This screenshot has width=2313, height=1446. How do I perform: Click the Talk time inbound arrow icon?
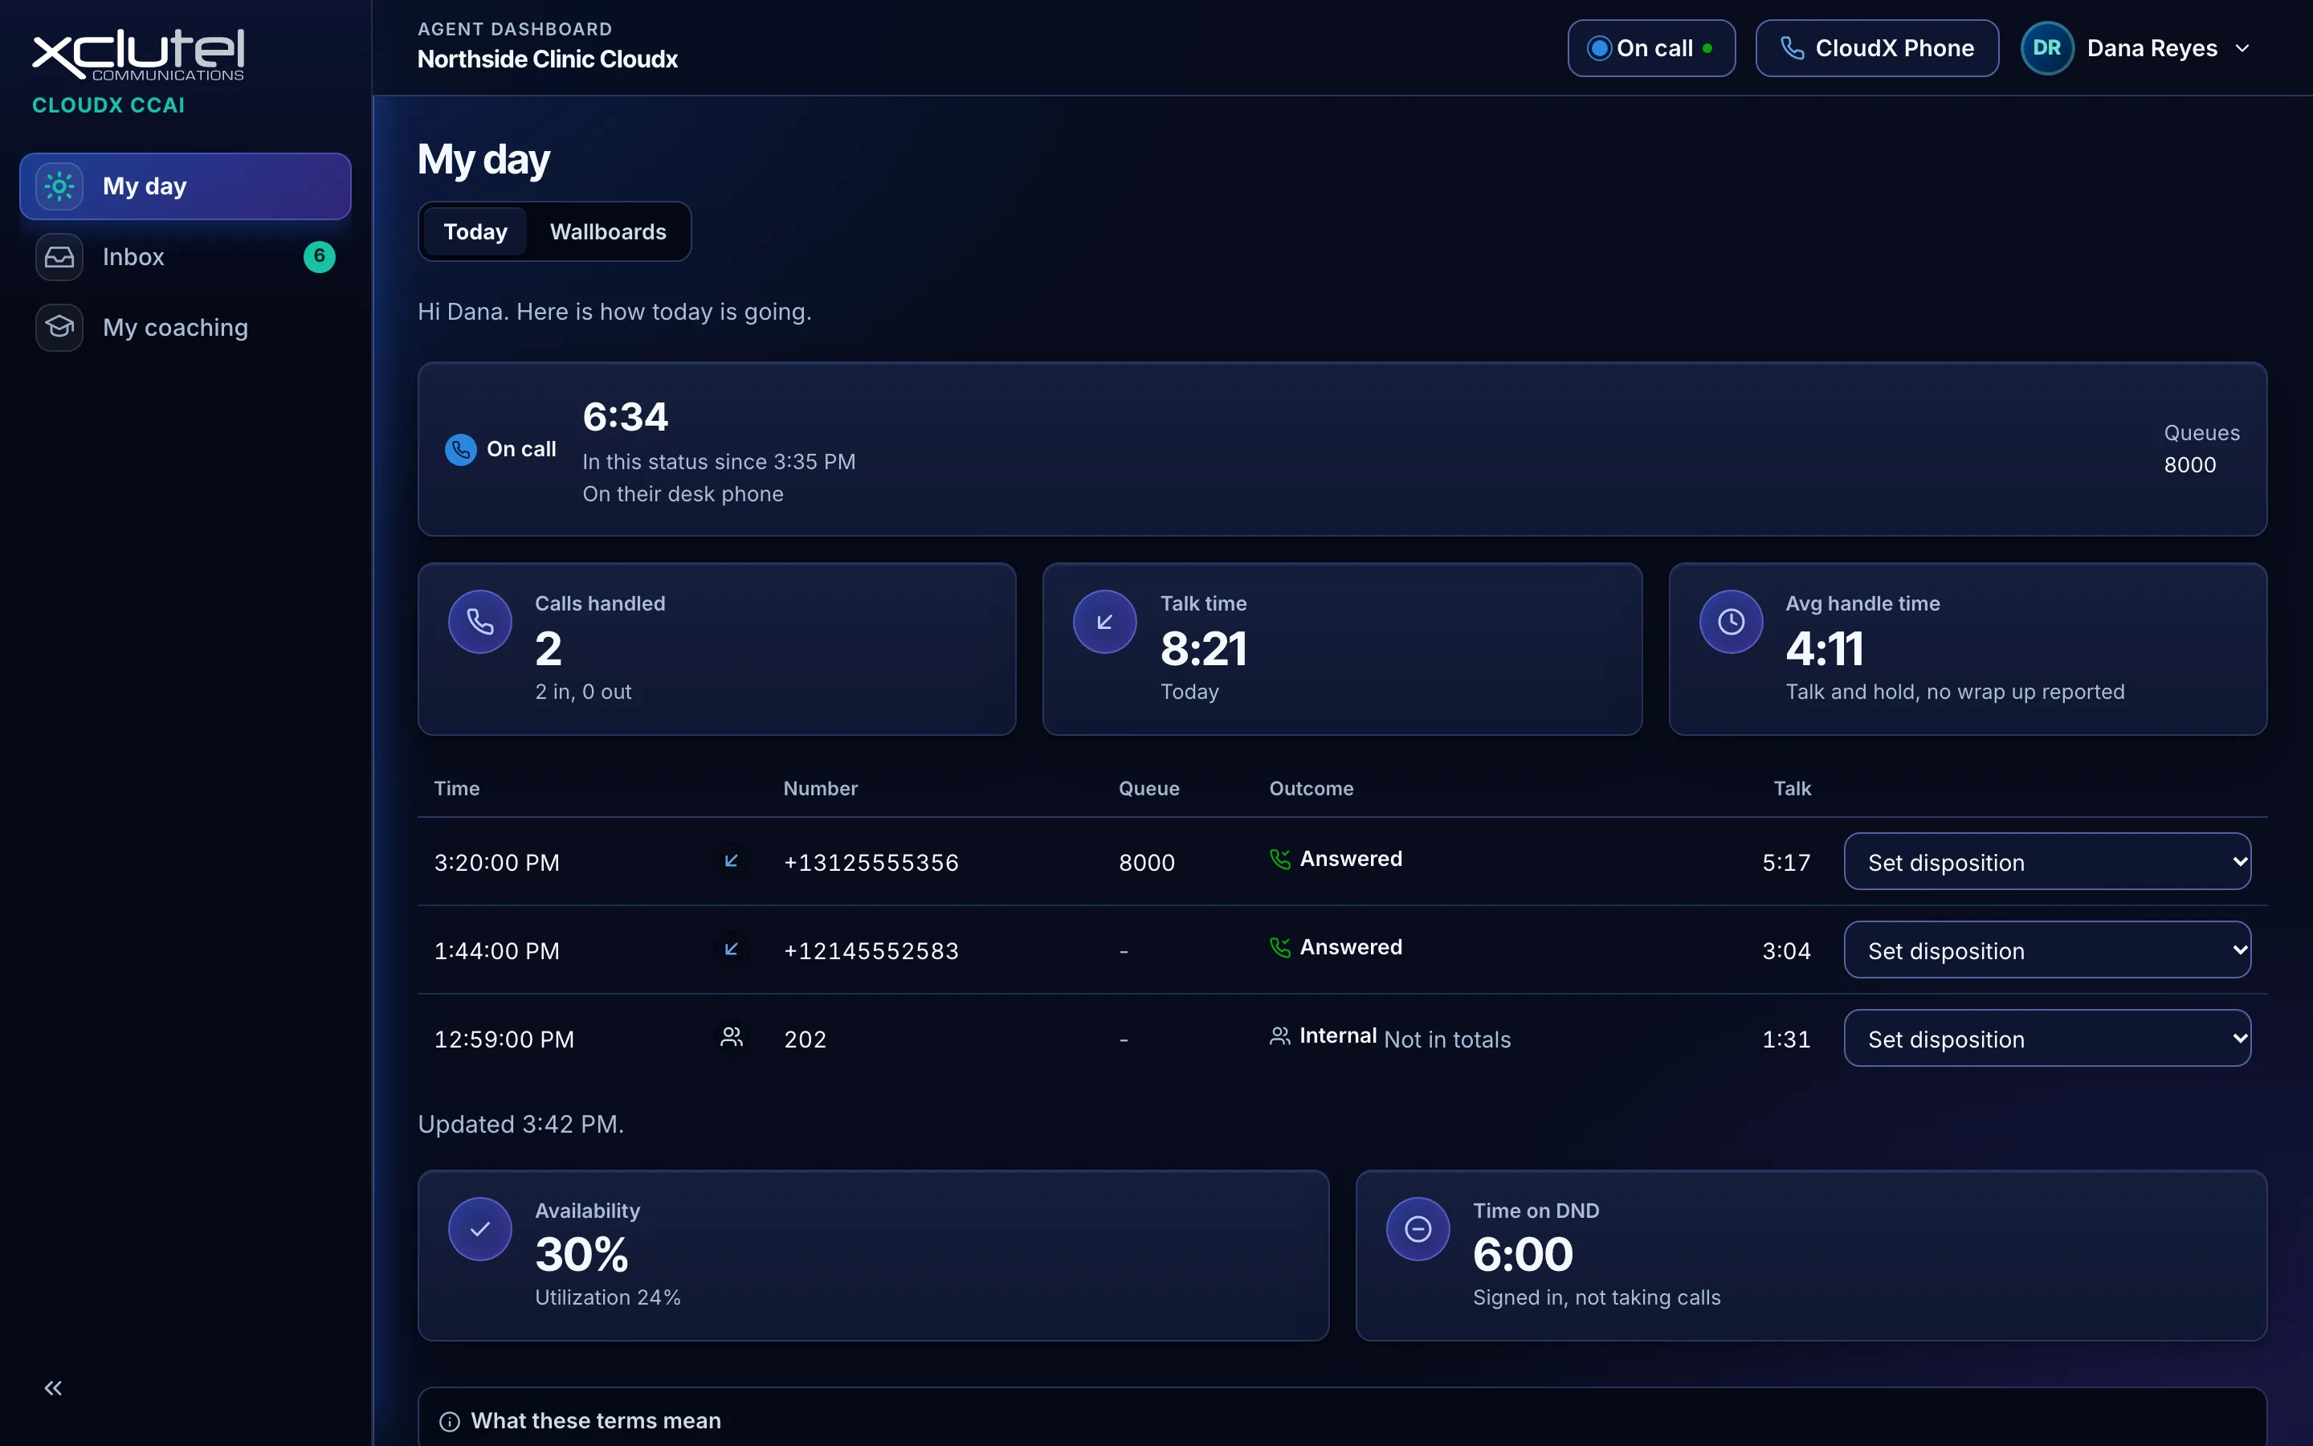point(1105,622)
